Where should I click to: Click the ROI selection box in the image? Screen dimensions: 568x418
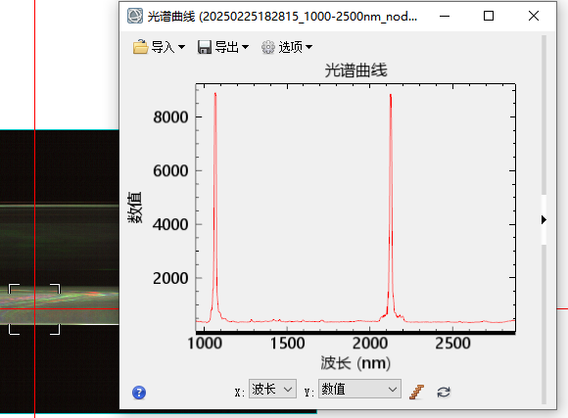[x=34, y=309]
